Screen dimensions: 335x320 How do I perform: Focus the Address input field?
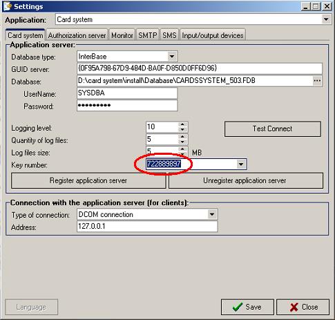coord(147,227)
